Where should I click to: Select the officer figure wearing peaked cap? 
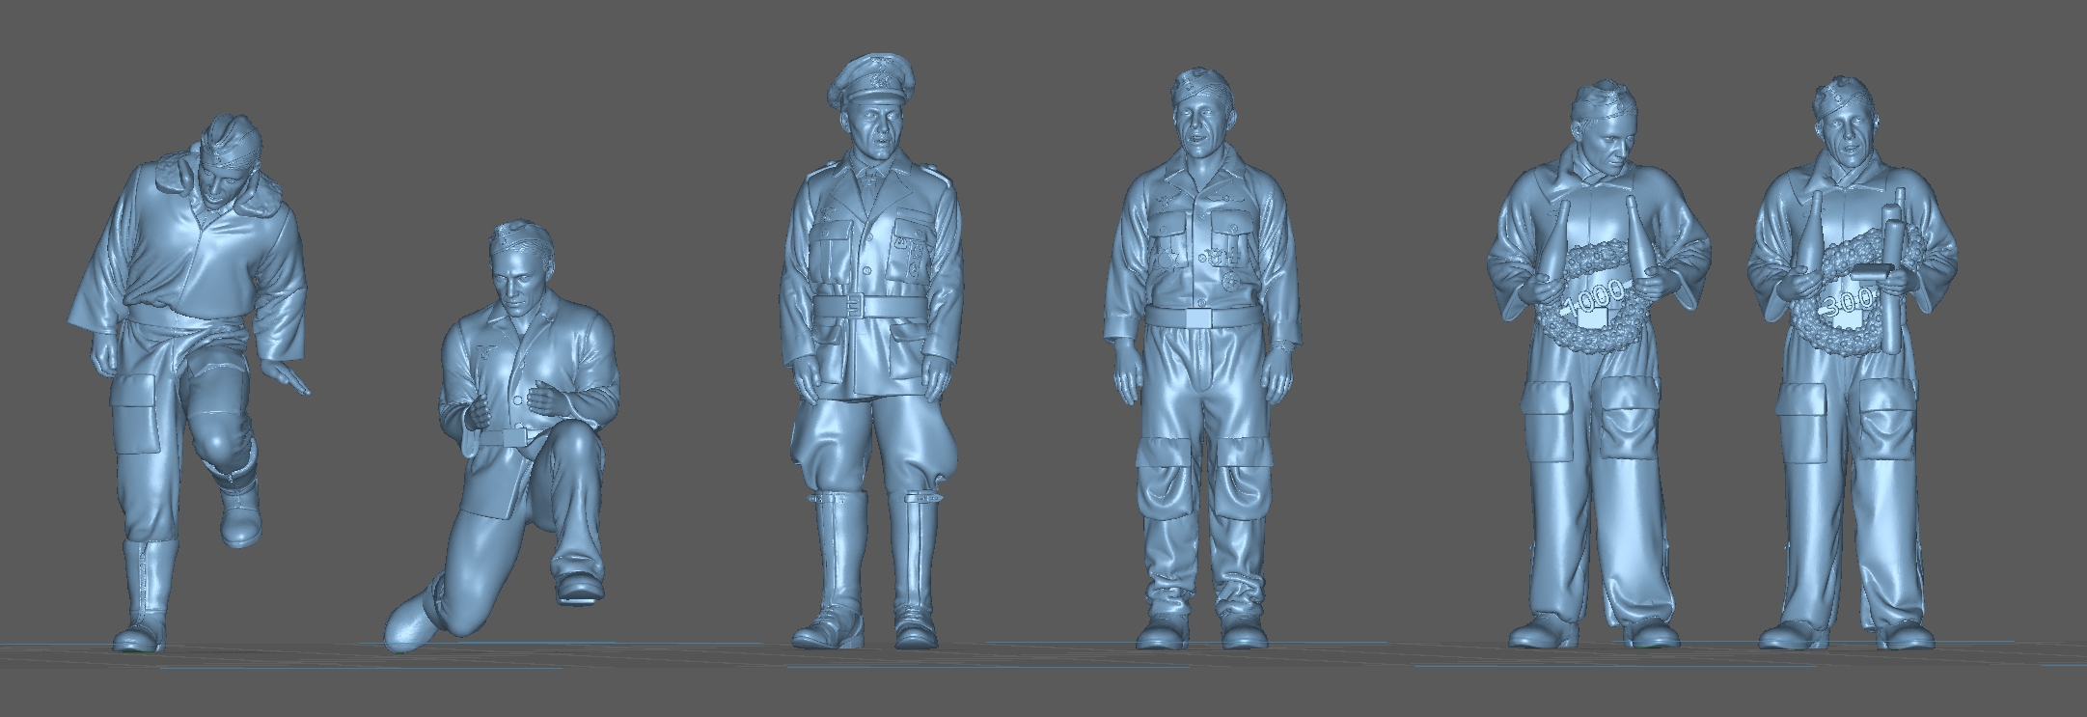(x=872, y=352)
